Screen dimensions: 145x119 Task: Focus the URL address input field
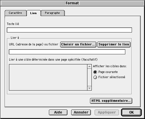[x=67, y=52]
